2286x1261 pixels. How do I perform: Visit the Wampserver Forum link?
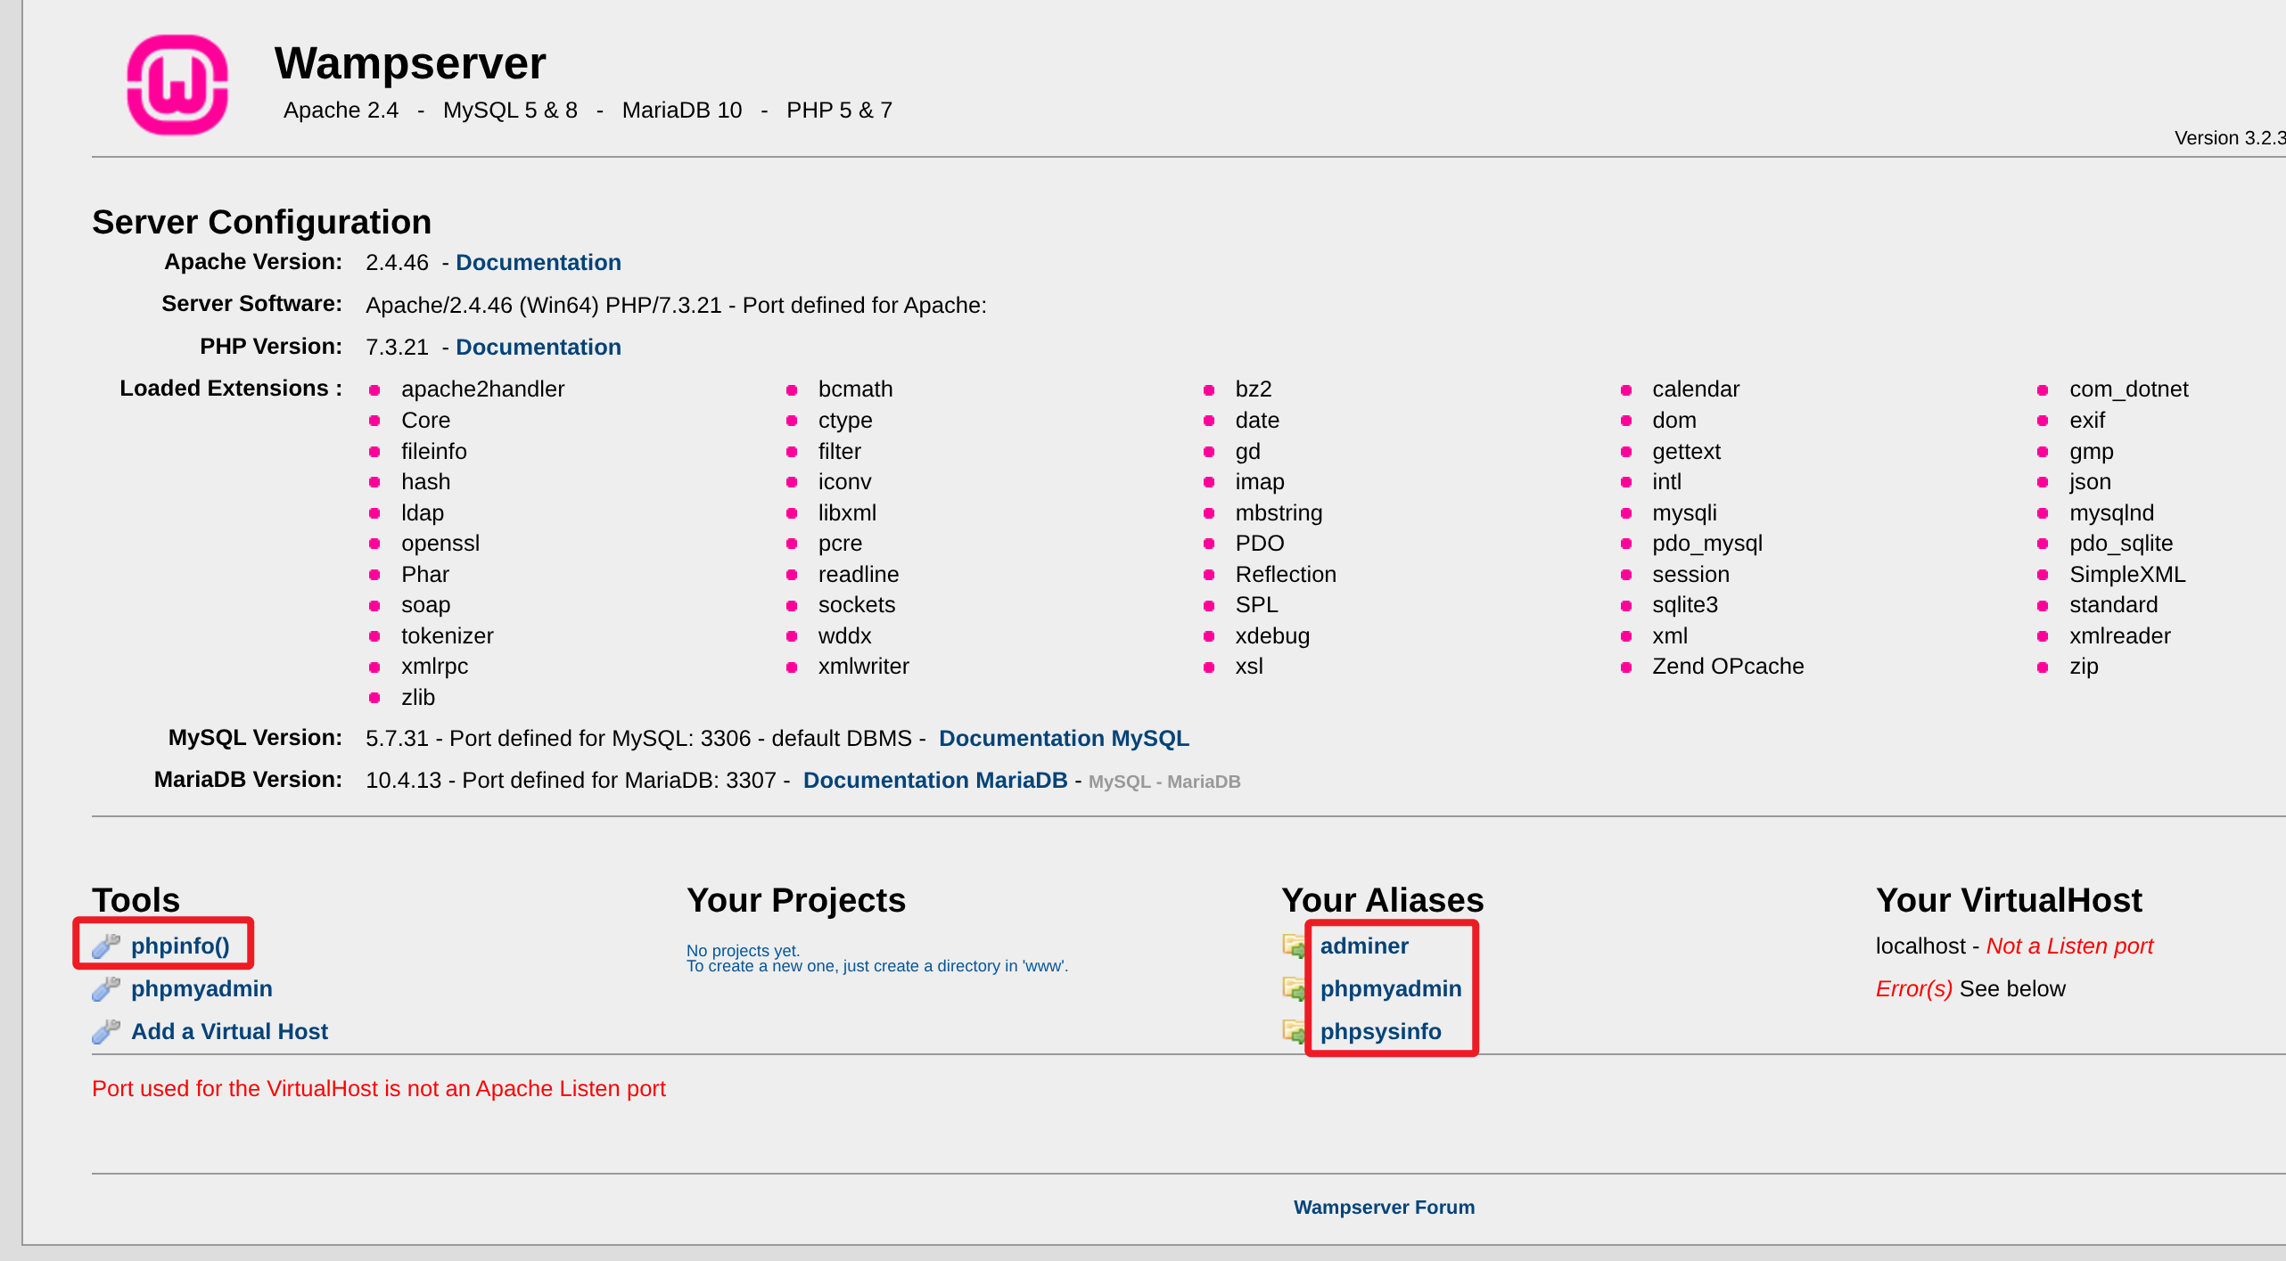point(1384,1207)
